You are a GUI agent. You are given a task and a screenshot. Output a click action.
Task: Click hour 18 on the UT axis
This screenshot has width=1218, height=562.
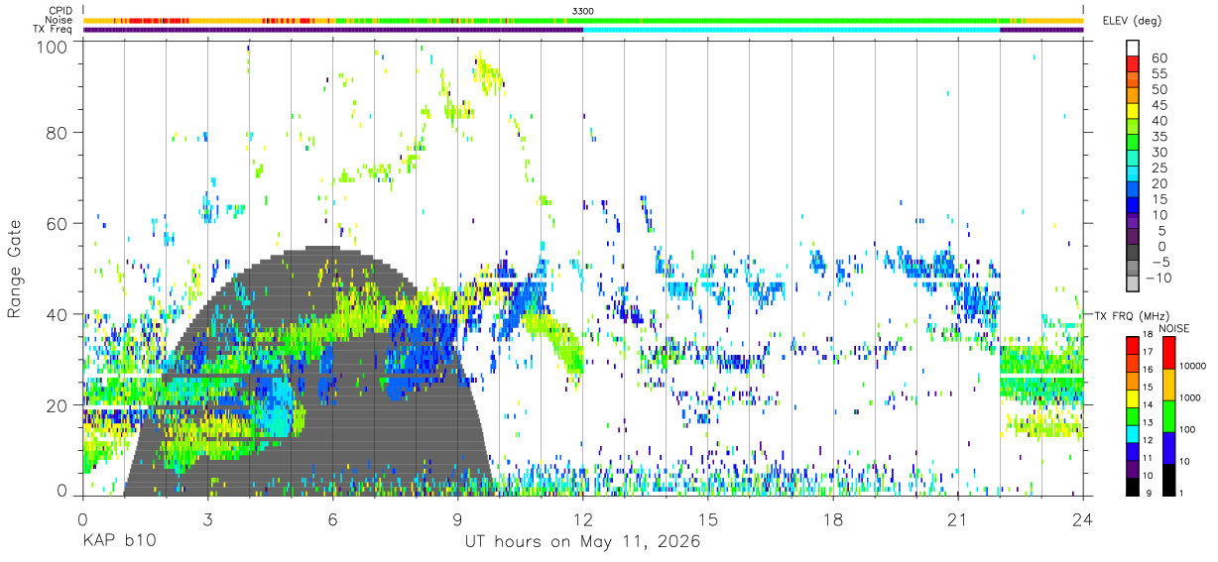[833, 519]
